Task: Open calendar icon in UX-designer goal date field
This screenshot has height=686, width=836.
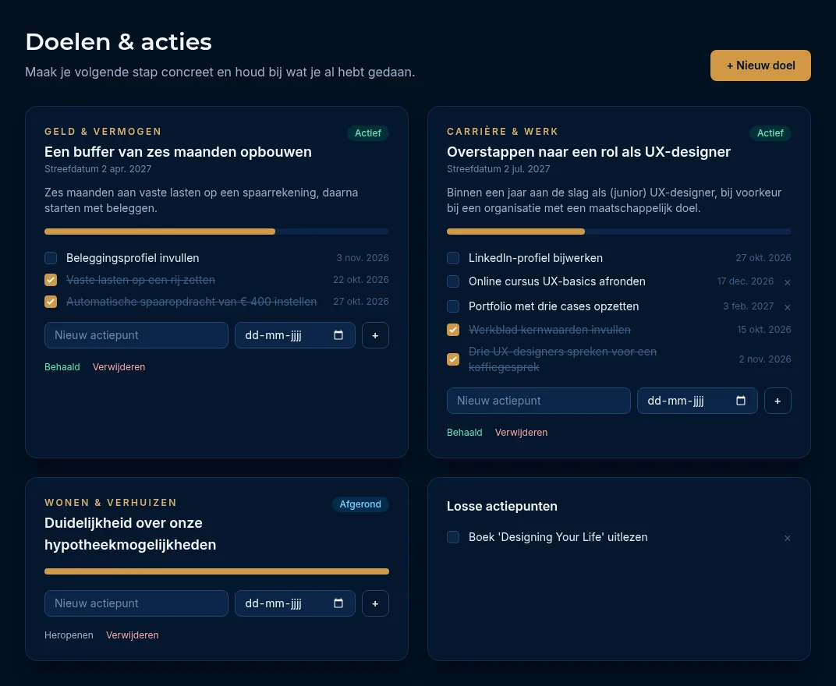Action: tap(741, 401)
